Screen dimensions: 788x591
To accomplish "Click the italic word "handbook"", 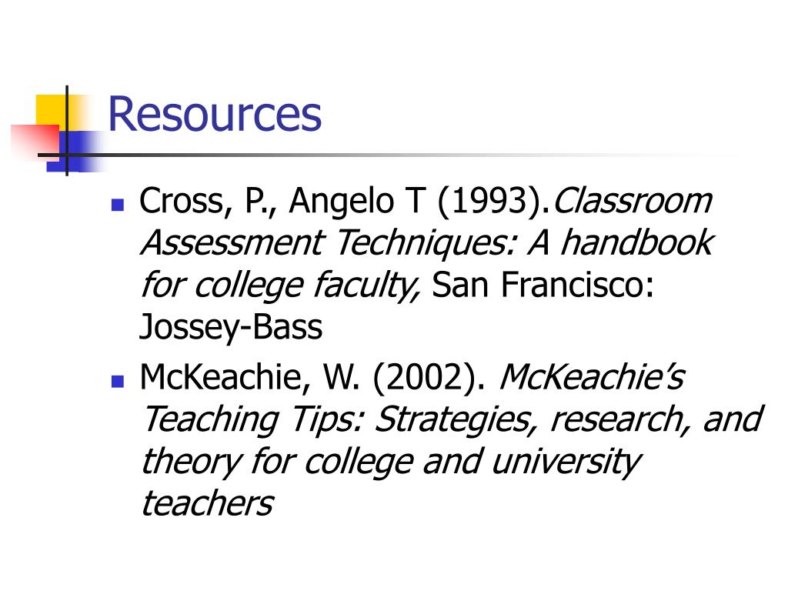I will click(x=636, y=242).
